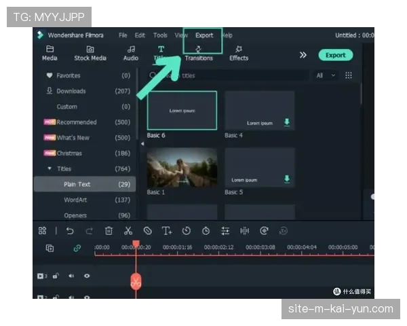This screenshot has width=407, height=326.
Task: Toggle the lock on track 3
Action: pyautogui.click(x=56, y=276)
